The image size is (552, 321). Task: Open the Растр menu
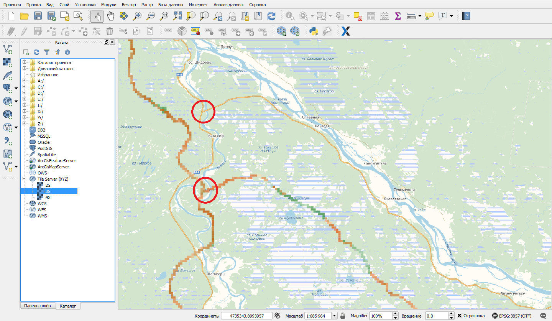pyautogui.click(x=147, y=5)
